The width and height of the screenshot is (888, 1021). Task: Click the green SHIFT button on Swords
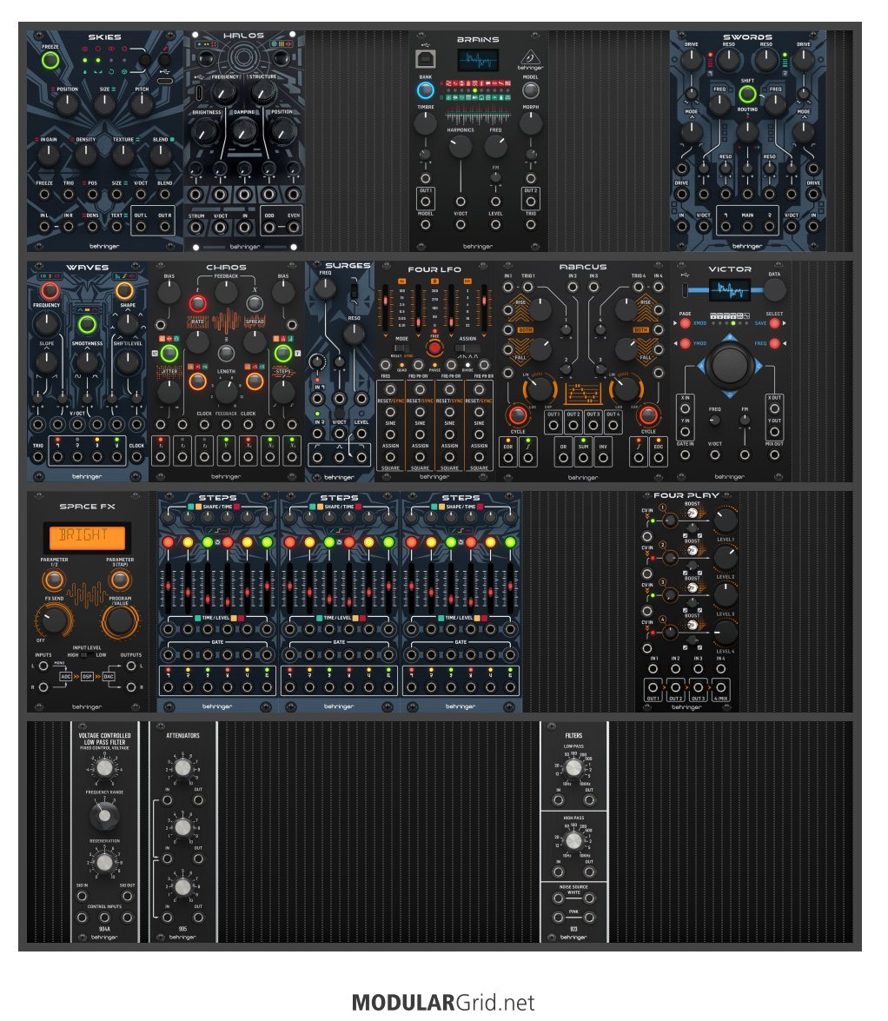pos(747,95)
